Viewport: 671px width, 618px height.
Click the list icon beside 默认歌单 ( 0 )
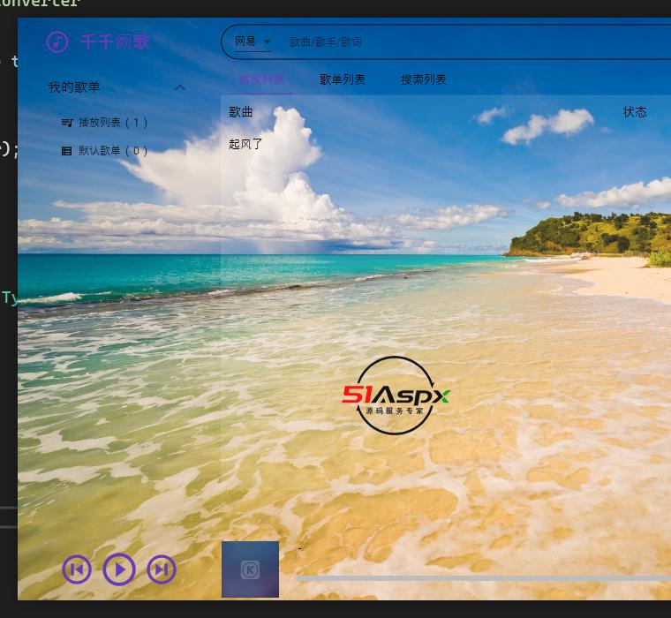coord(67,151)
